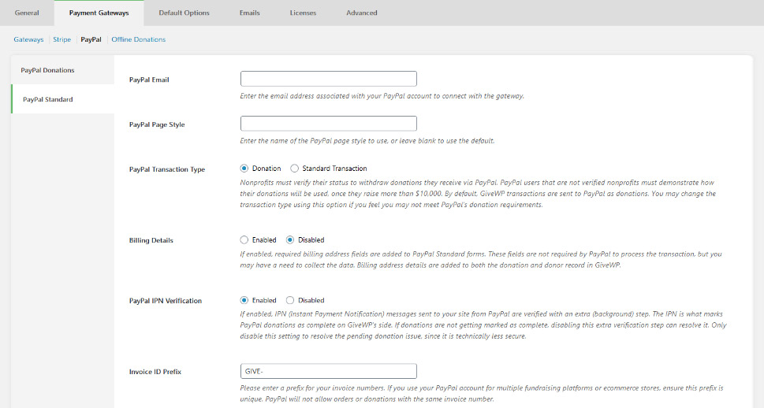Go to the Stripe settings link
Screen dimensions: 764x408
[62, 39]
